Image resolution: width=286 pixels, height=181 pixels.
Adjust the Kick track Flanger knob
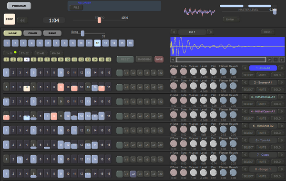(x=223, y=71)
